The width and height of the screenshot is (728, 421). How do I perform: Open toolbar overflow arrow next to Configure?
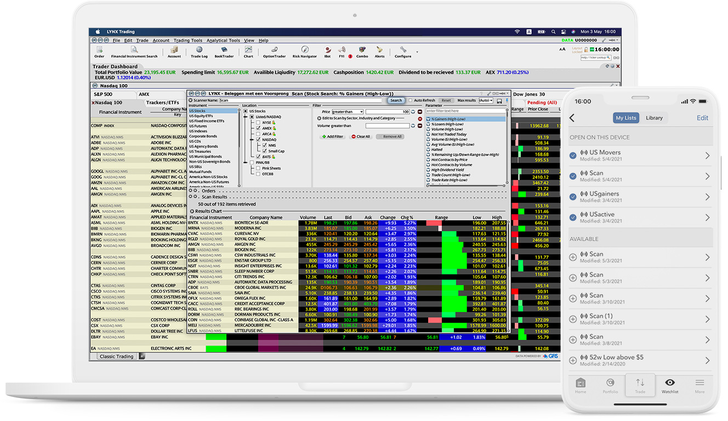tap(417, 52)
